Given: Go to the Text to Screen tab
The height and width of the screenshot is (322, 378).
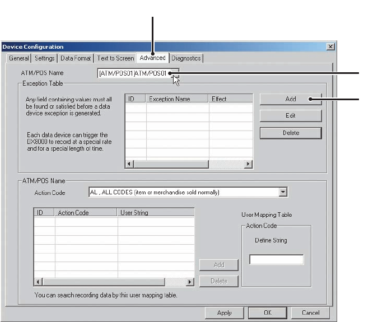Looking at the screenshot, I should click(x=115, y=58).
